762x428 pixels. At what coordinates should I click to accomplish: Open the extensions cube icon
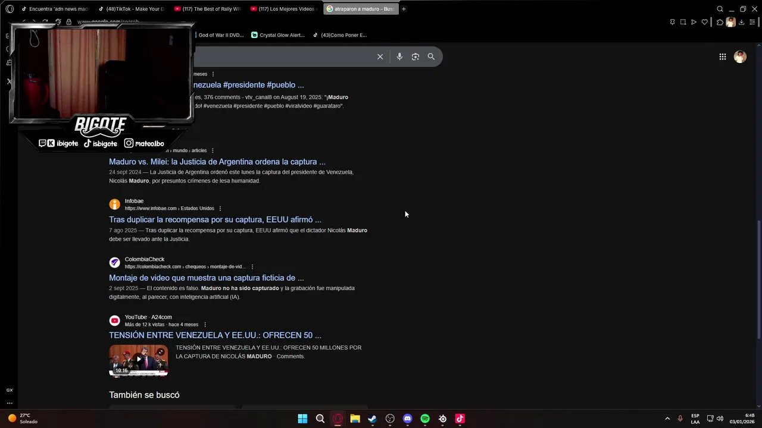coord(720,22)
